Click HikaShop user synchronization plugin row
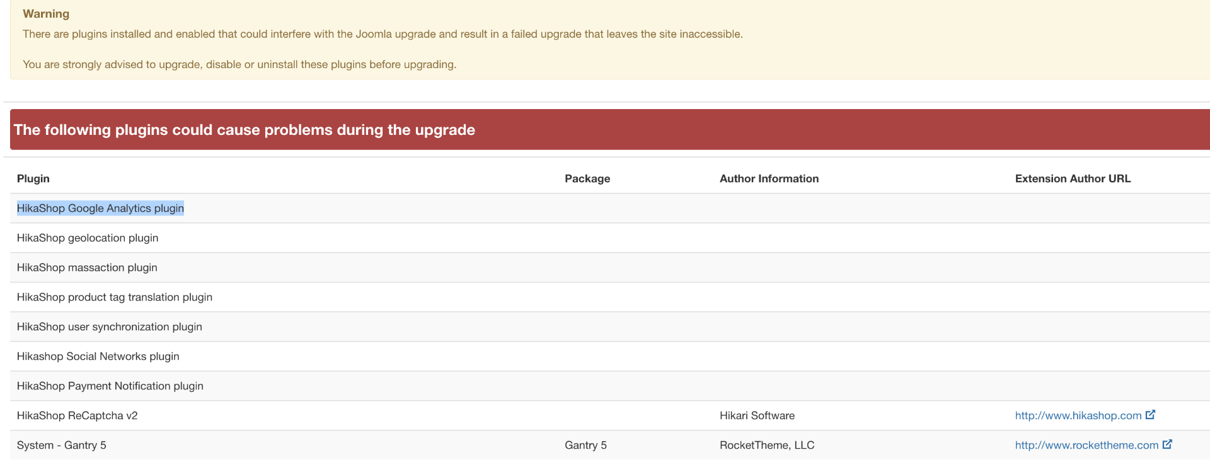 [x=110, y=327]
